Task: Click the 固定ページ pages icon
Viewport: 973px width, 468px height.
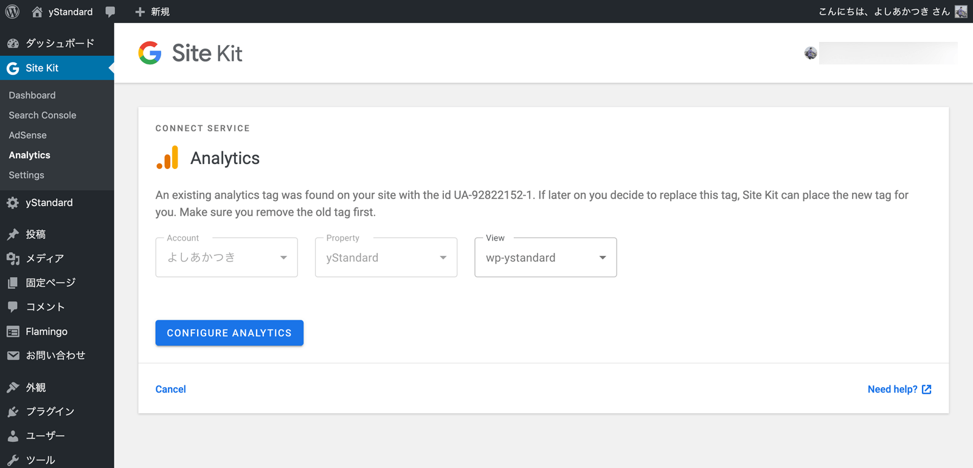Action: pos(13,283)
